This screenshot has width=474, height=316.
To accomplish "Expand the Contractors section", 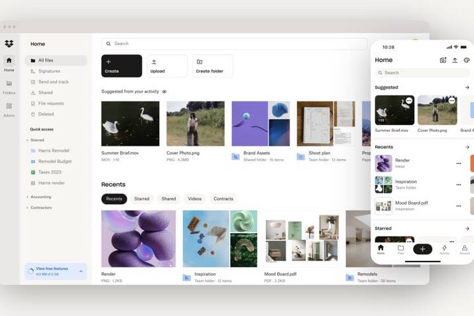I will [27, 208].
